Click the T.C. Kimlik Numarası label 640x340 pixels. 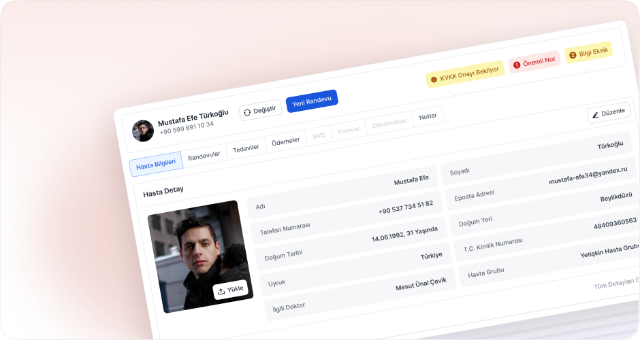tap(493, 245)
